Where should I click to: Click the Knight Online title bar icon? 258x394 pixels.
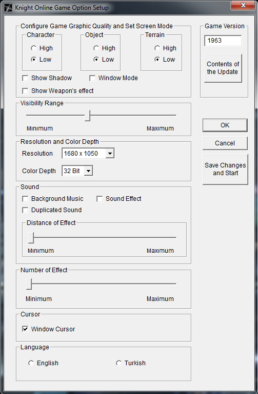[x=8, y=8]
